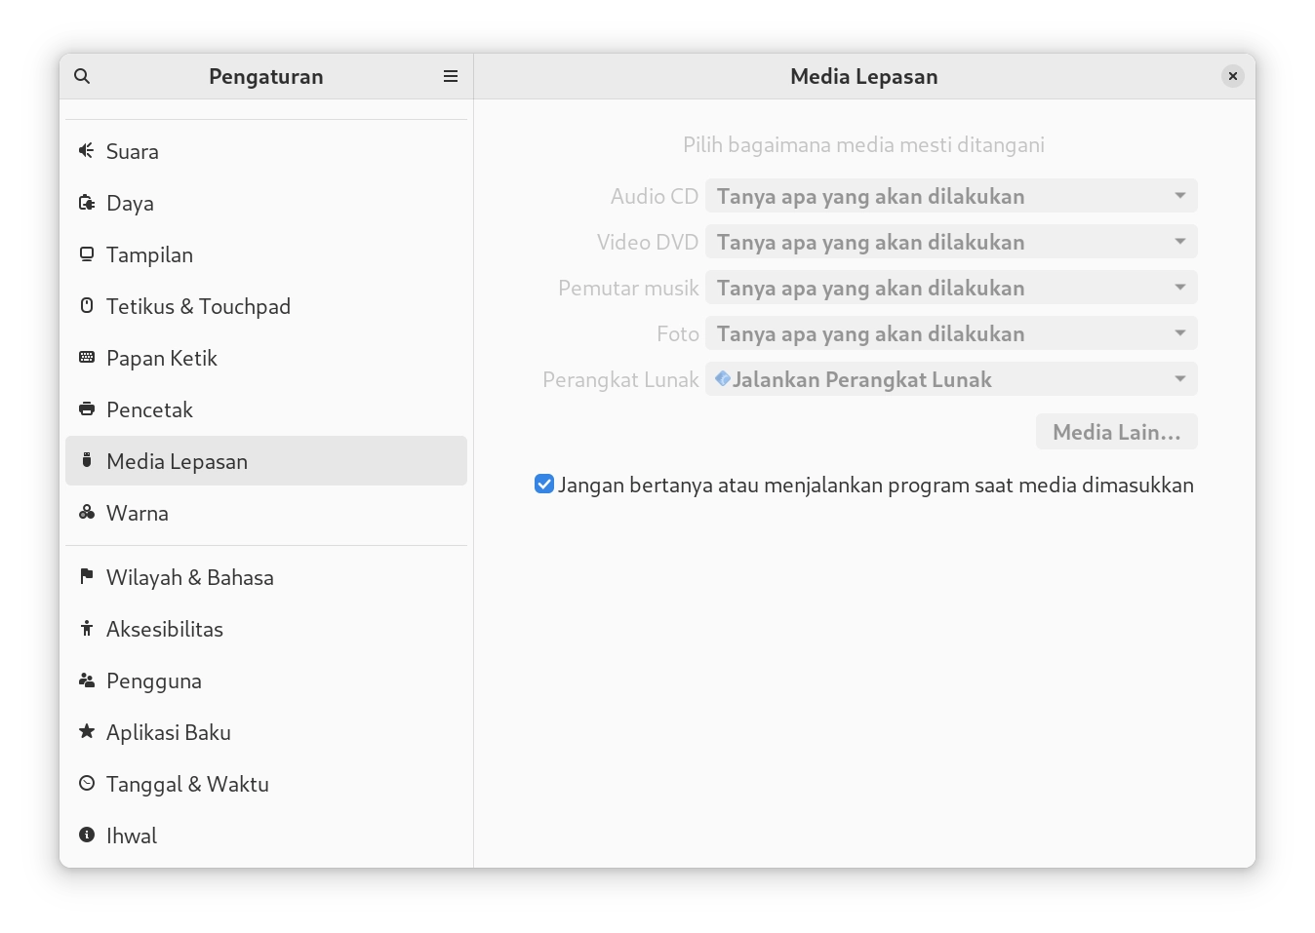1315x933 pixels.
Task: Open the hamburger menu beside Pengaturan
Action: tap(451, 76)
